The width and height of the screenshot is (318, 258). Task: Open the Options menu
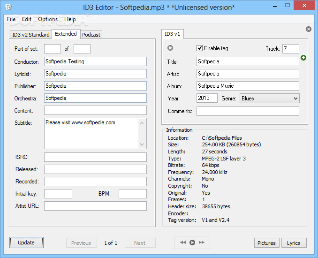[48, 19]
